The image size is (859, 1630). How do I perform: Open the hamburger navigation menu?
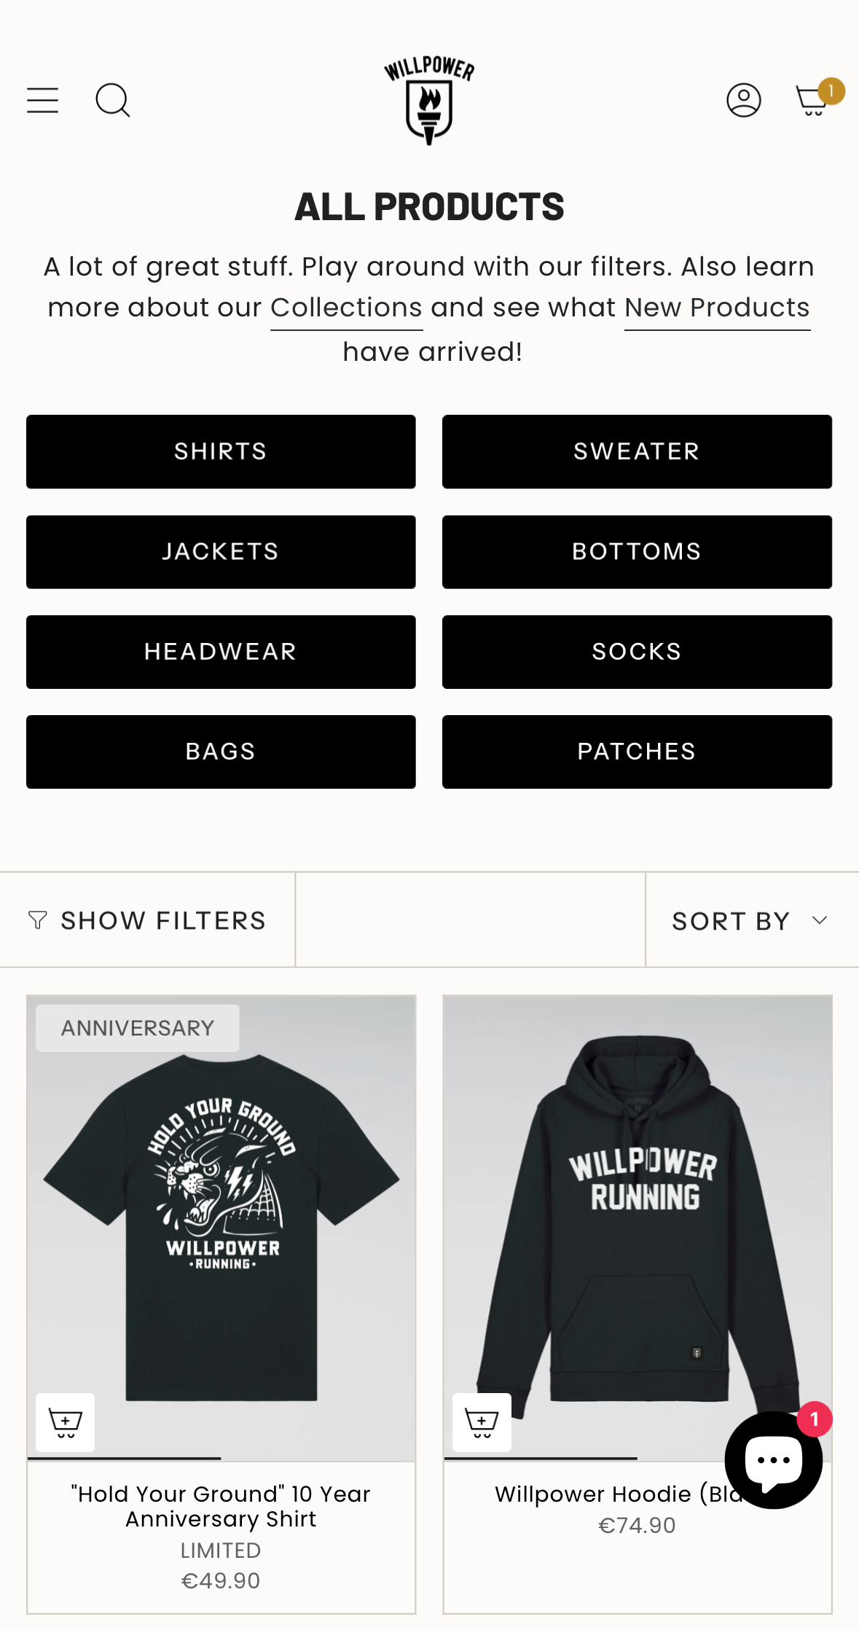click(42, 101)
